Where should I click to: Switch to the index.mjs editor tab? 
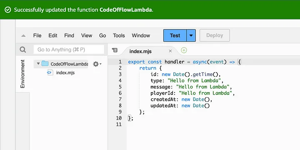140,51
